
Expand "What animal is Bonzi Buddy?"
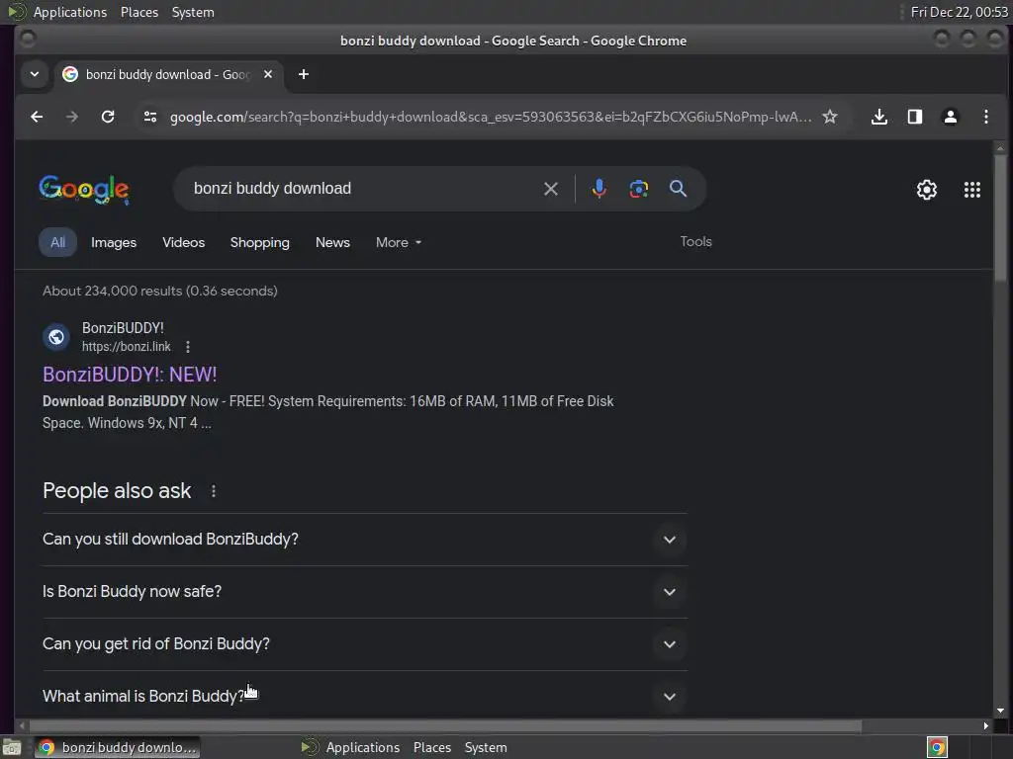click(364, 696)
